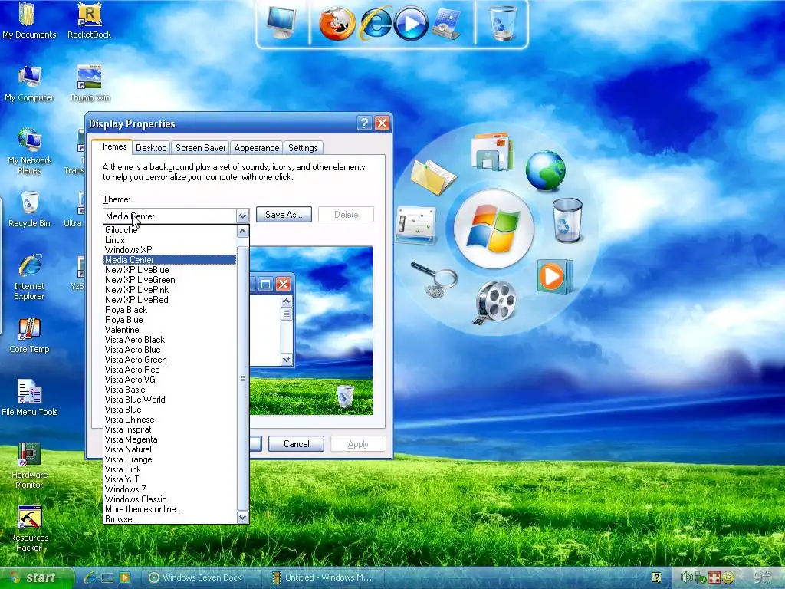Choose New XP LiveGreen theme
The height and width of the screenshot is (589, 785).
169,280
